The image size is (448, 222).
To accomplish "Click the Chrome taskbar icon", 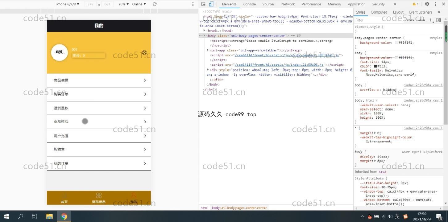I will click(x=64, y=216).
